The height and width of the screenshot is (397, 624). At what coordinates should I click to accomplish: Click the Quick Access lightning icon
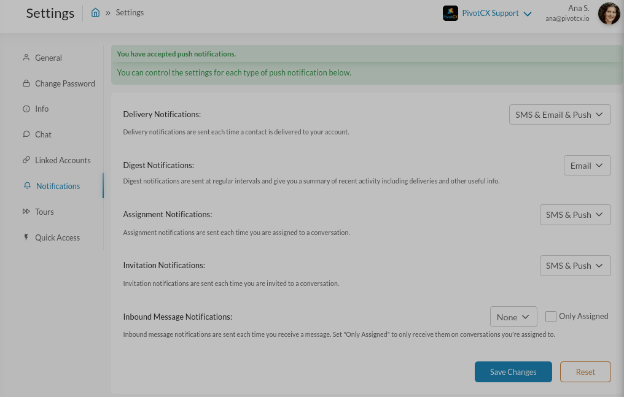[x=26, y=237]
